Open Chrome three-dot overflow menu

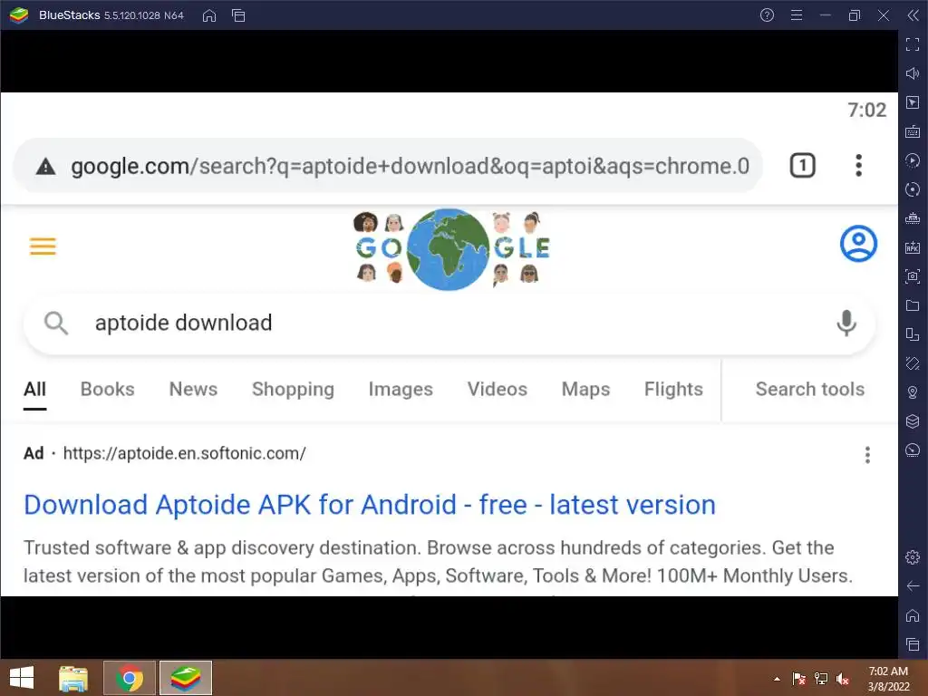click(858, 166)
